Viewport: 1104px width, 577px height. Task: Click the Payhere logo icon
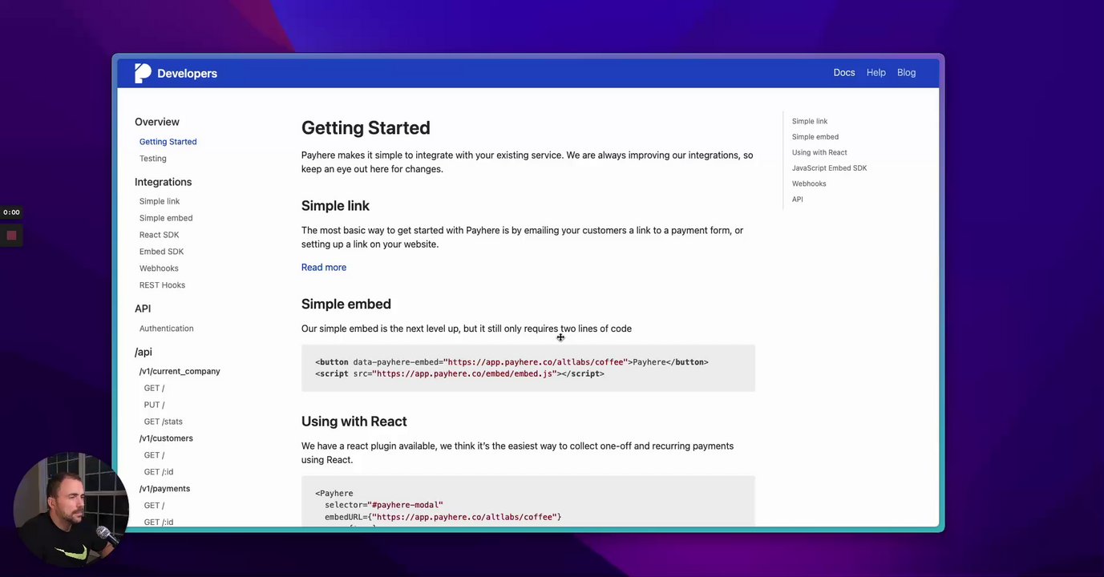pyautogui.click(x=143, y=73)
